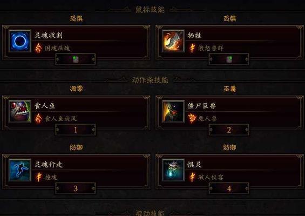Click the rune icon beside 激怒兽群

(x=192, y=48)
